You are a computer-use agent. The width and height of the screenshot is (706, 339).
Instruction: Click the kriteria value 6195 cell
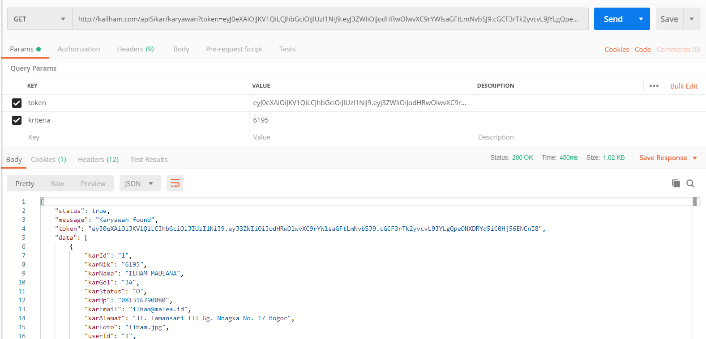361,120
